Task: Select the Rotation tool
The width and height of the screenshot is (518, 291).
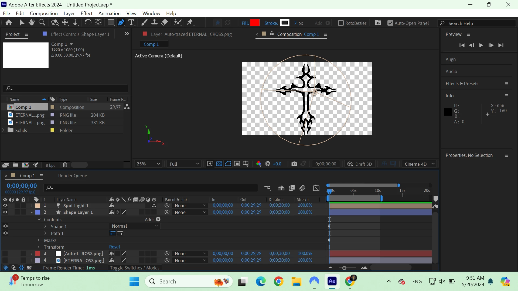Action: [x=88, y=23]
